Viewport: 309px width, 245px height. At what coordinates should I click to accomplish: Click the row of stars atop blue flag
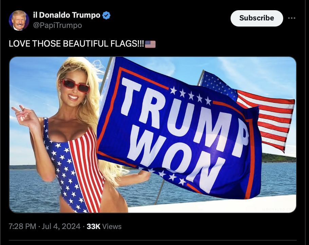click(191, 96)
